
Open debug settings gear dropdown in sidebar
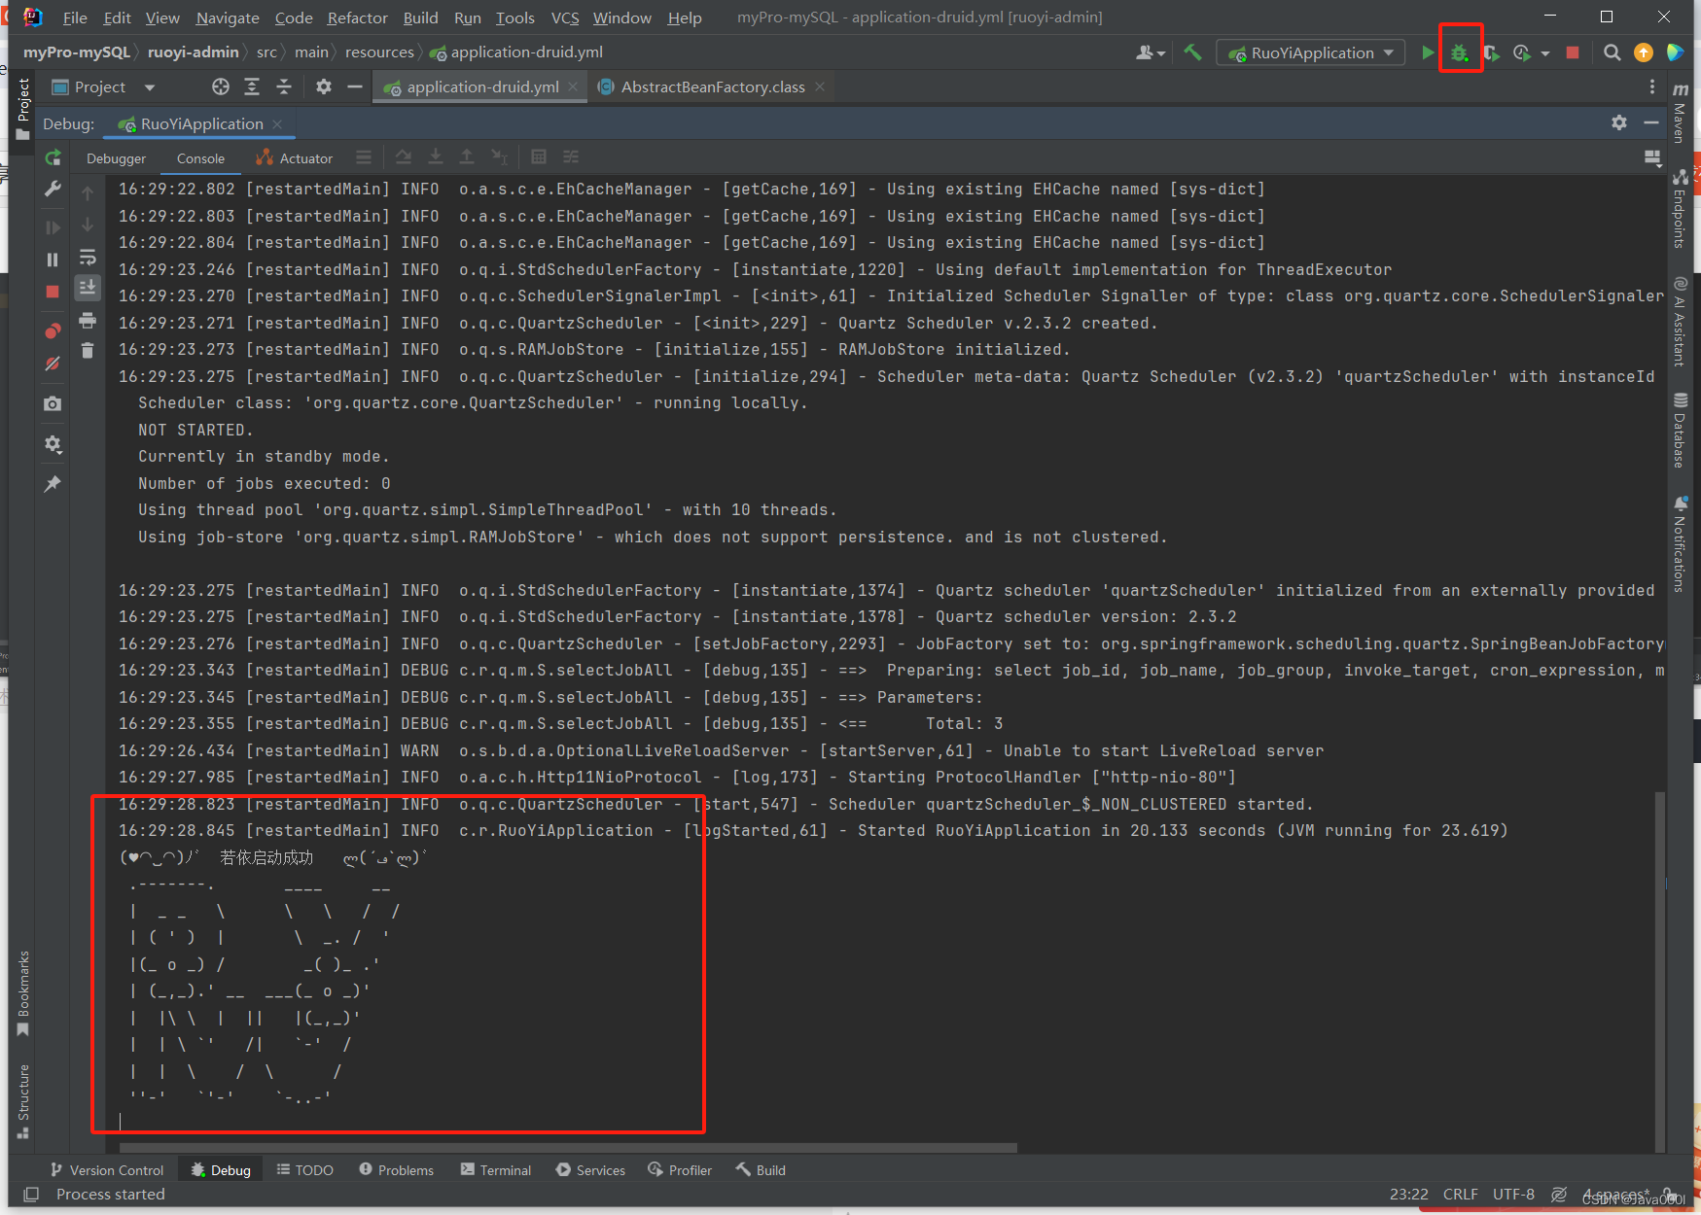(x=53, y=444)
